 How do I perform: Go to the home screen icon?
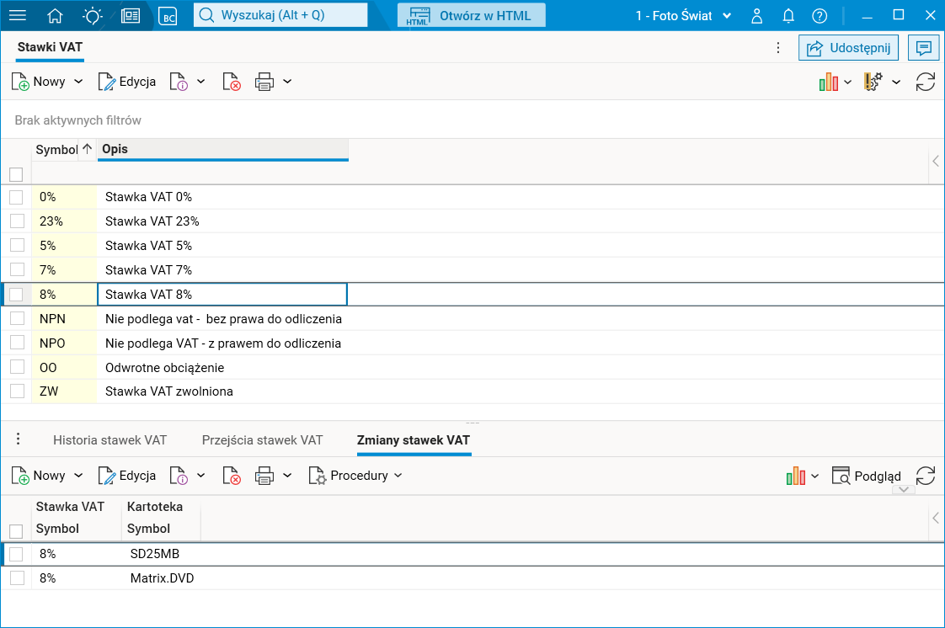click(x=55, y=16)
